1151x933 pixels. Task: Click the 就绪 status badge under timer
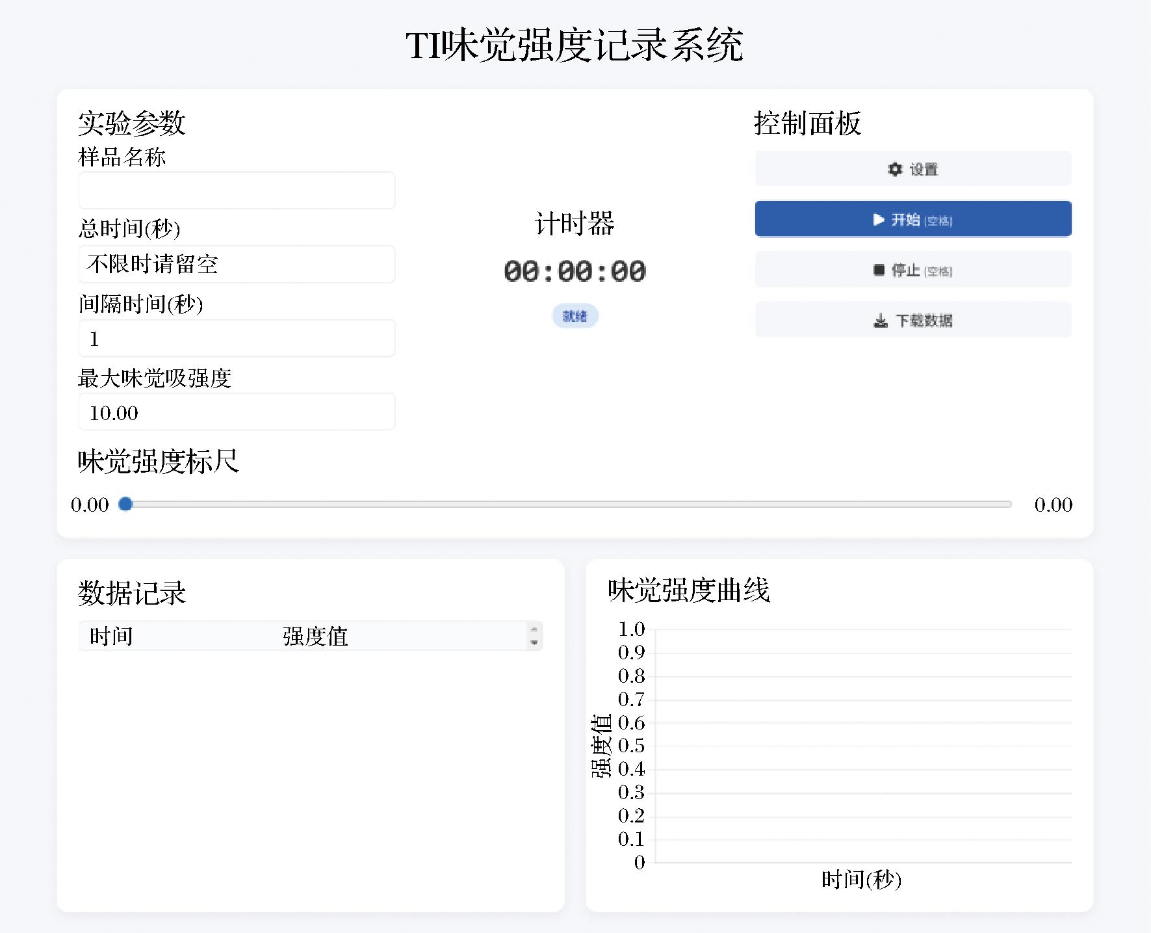[575, 316]
